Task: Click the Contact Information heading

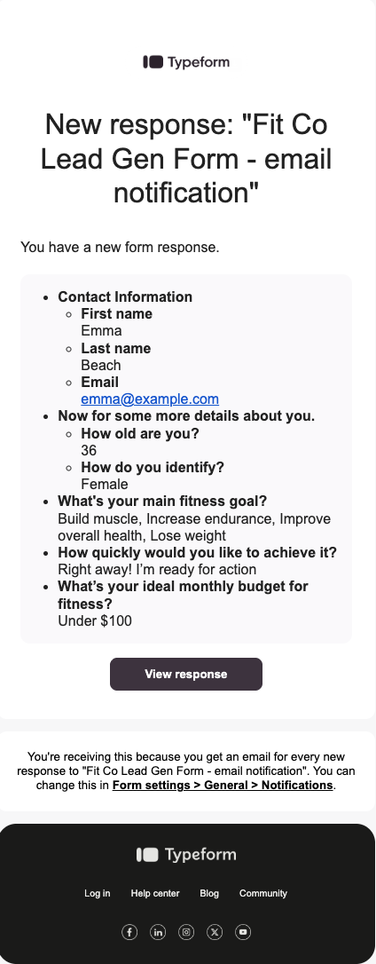Action: click(x=125, y=297)
